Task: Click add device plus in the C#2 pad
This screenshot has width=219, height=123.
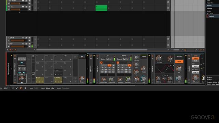Action: (x=52, y=59)
